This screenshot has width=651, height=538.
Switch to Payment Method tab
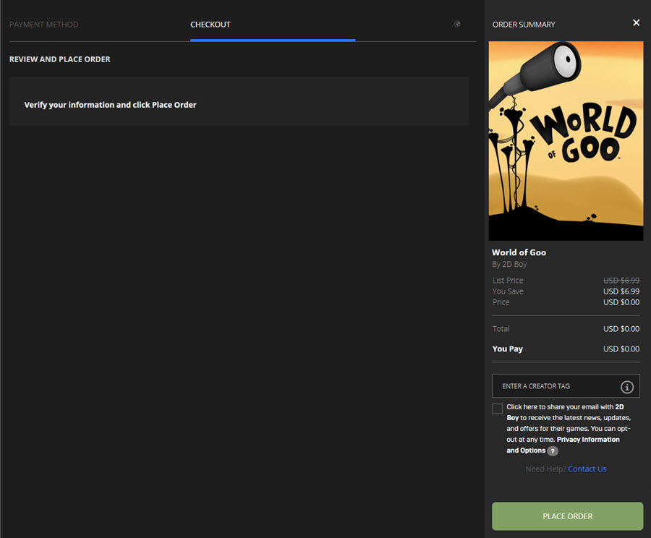click(x=43, y=25)
